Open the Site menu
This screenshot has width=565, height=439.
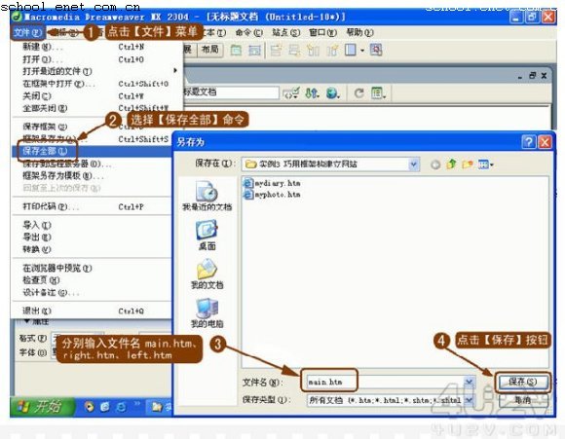tap(285, 33)
